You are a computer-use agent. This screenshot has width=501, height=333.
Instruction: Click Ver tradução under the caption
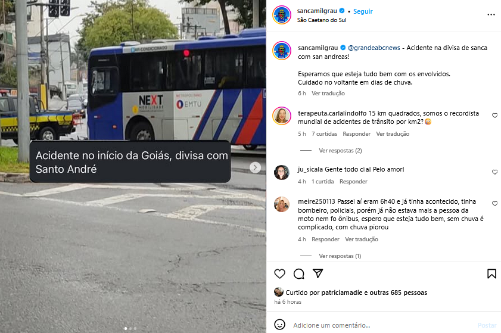[x=328, y=94]
